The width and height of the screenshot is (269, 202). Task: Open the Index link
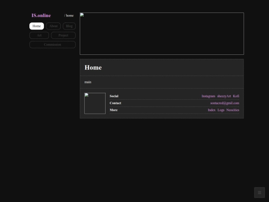coord(212,110)
